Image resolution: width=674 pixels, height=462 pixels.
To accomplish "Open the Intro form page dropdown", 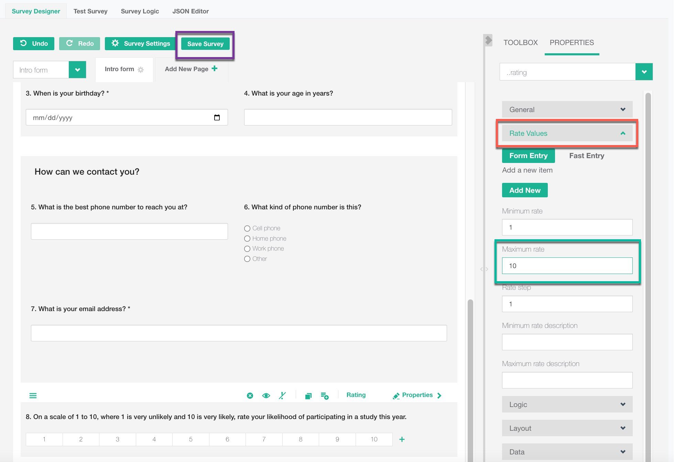I will [77, 70].
